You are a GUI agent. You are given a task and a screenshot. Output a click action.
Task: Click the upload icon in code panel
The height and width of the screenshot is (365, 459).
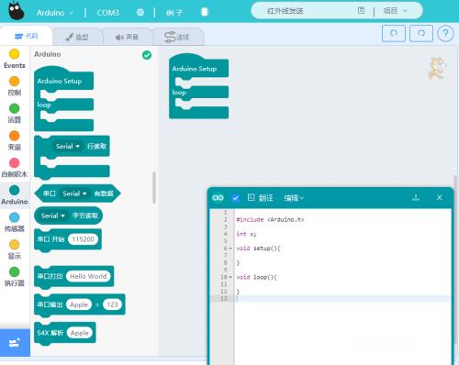pyautogui.click(x=416, y=197)
